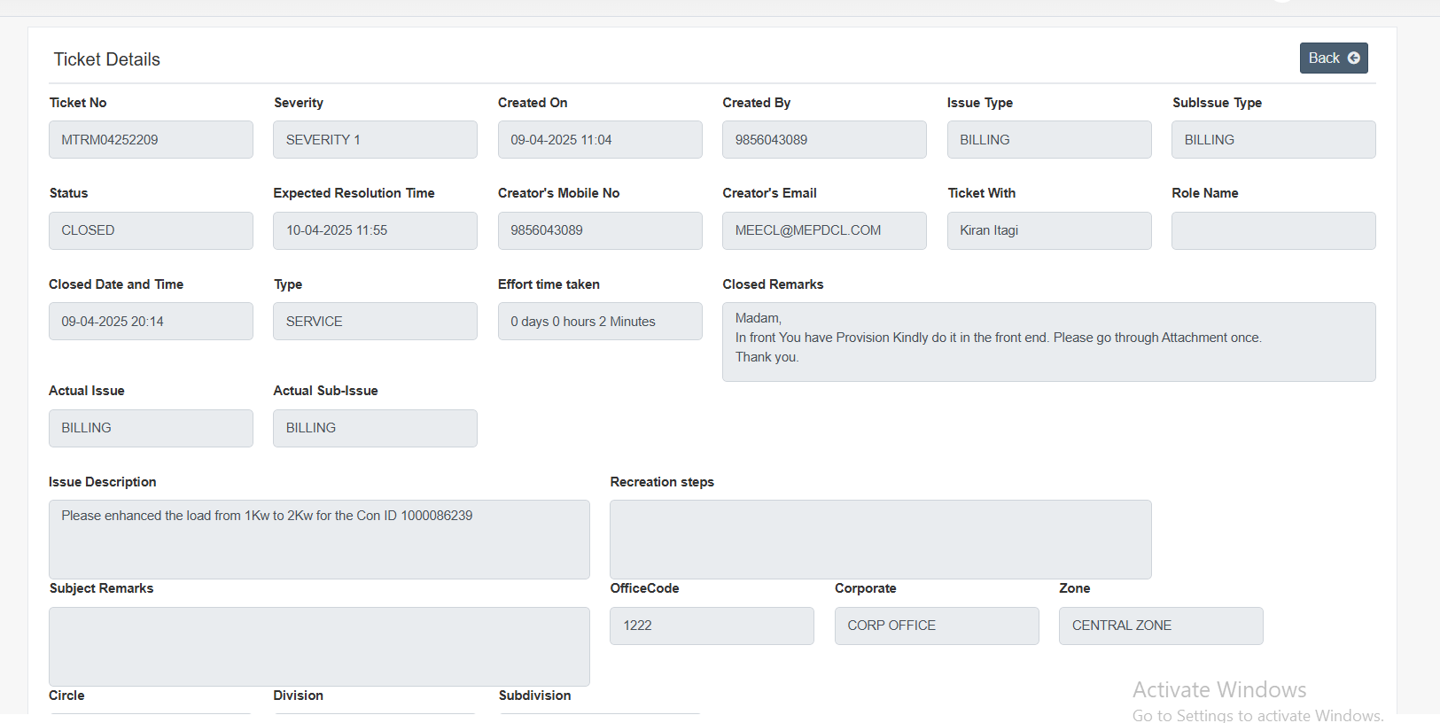Click the Created By field
The height and width of the screenshot is (723, 1440).
pos(824,140)
